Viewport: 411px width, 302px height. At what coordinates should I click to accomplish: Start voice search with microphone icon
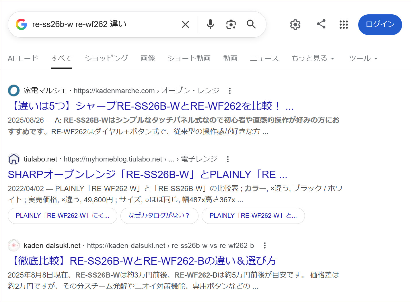click(210, 24)
